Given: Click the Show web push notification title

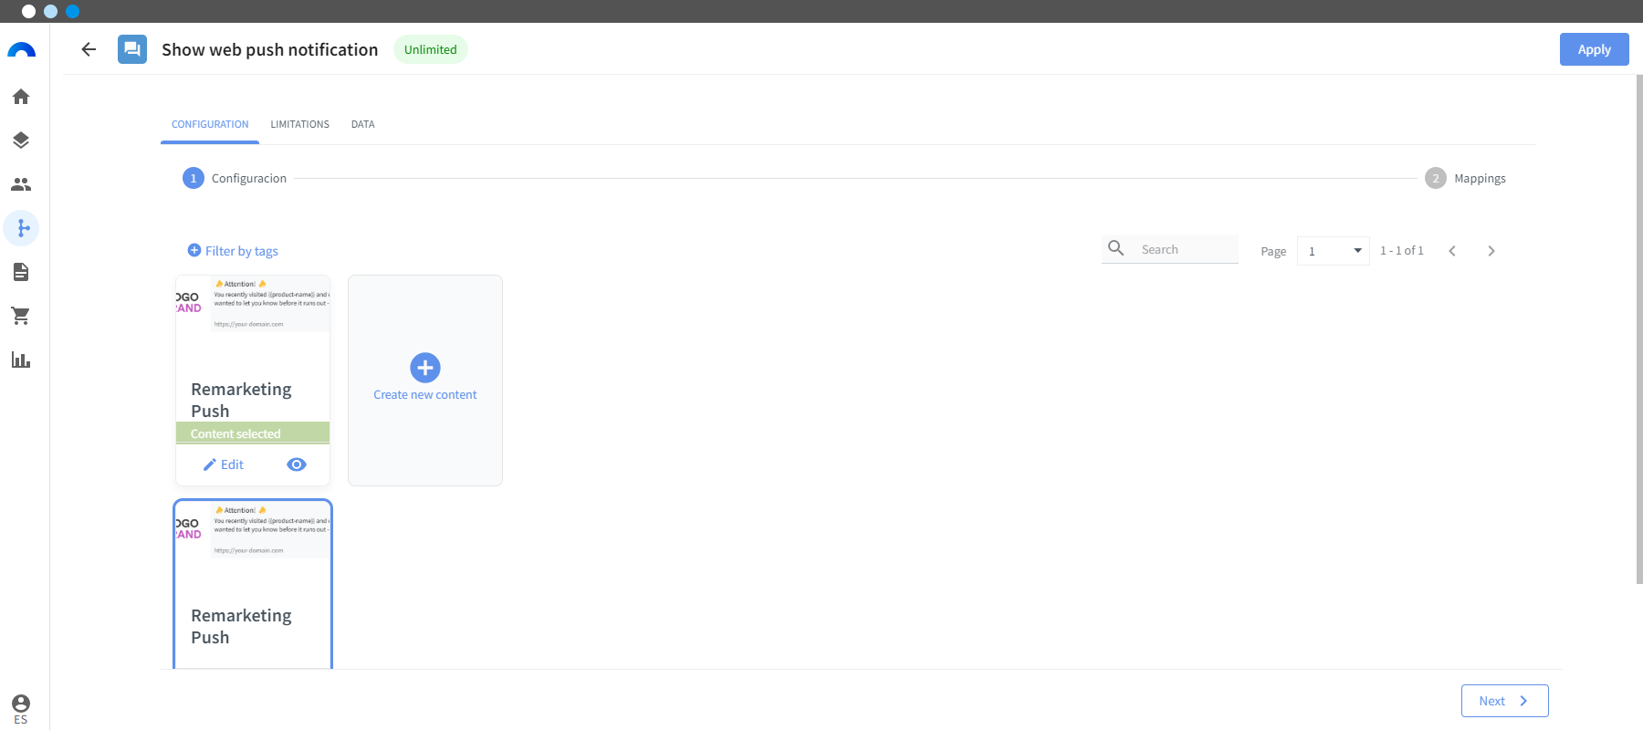Looking at the screenshot, I should (270, 49).
